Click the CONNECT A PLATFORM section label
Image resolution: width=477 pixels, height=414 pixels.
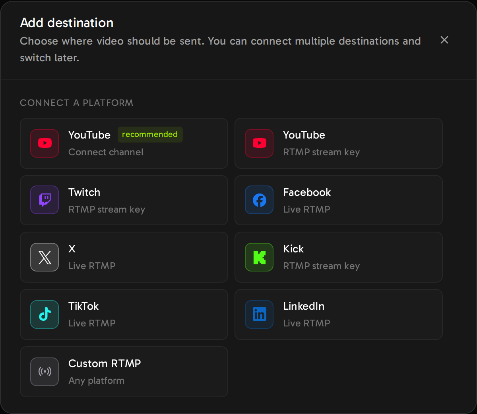(76, 103)
